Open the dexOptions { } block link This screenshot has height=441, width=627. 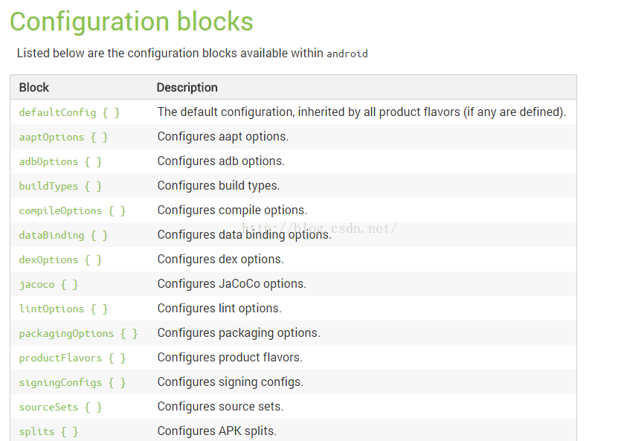coord(60,260)
